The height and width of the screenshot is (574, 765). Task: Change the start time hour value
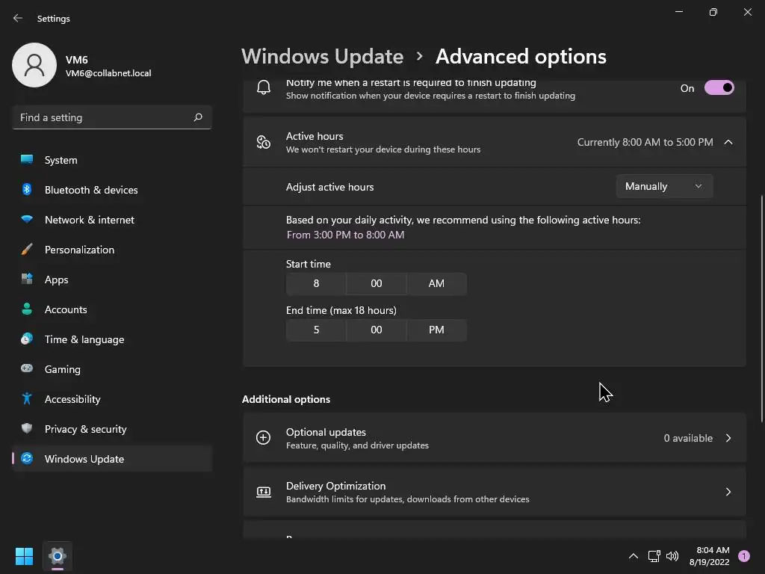316,283
